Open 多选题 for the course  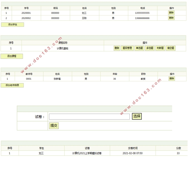pos(150,48)
